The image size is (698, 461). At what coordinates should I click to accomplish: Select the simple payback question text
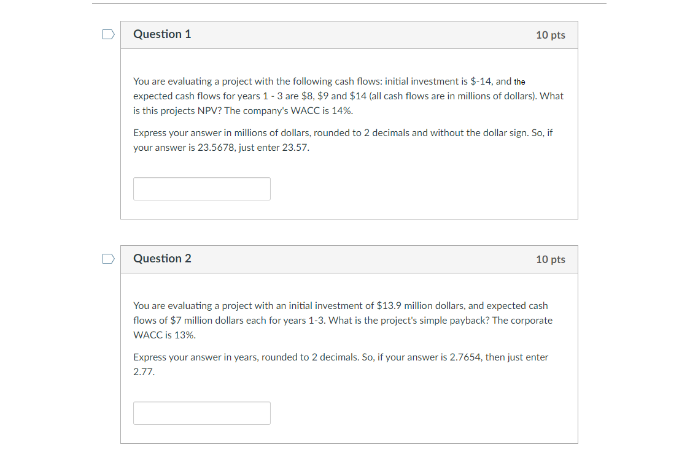point(343,320)
